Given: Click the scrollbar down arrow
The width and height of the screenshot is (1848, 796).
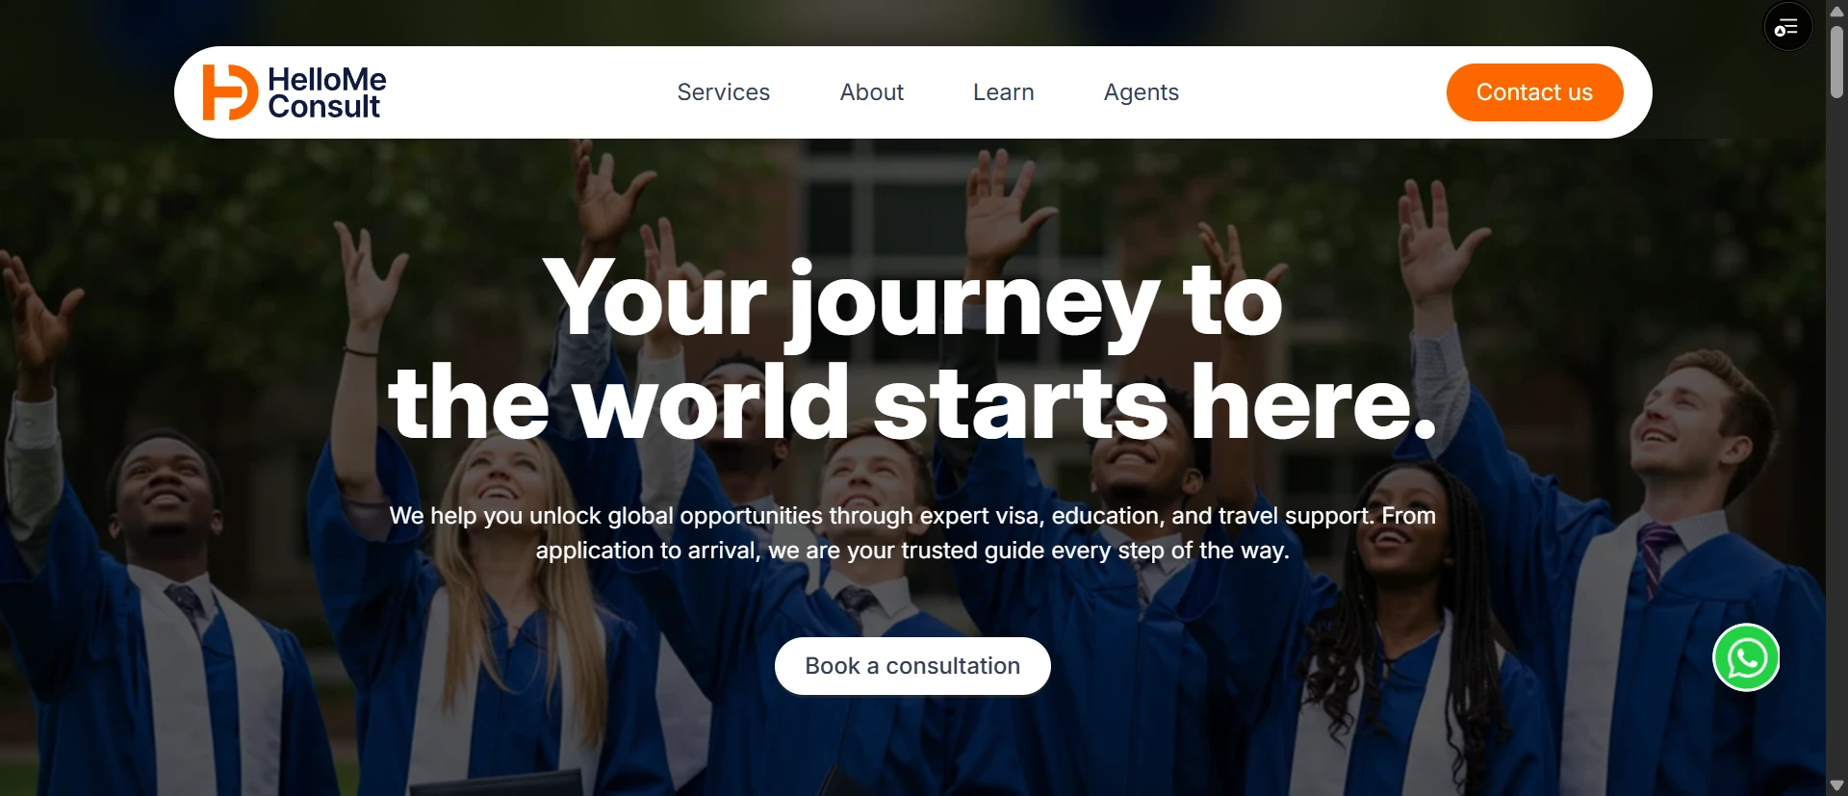Looking at the screenshot, I should coord(1836,785).
